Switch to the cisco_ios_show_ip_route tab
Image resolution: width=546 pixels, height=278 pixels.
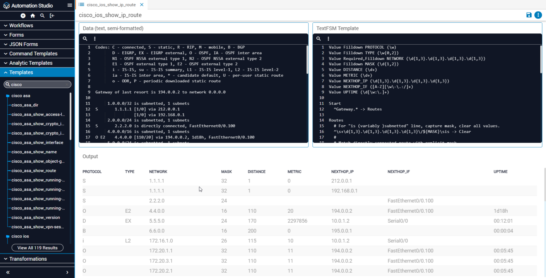pos(110,5)
